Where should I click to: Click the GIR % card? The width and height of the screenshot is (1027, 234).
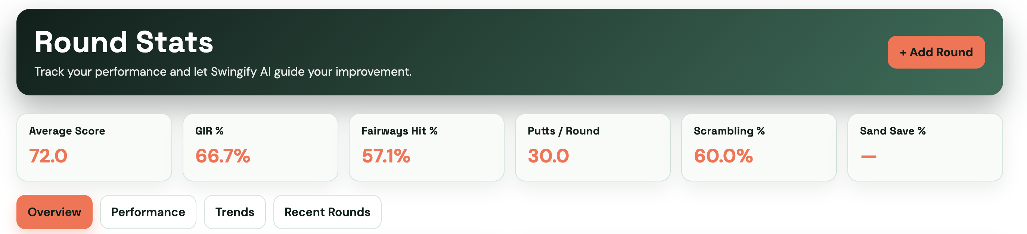(x=260, y=148)
